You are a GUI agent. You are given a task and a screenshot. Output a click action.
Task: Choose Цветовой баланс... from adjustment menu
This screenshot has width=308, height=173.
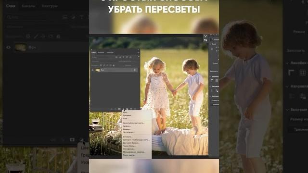(131, 143)
